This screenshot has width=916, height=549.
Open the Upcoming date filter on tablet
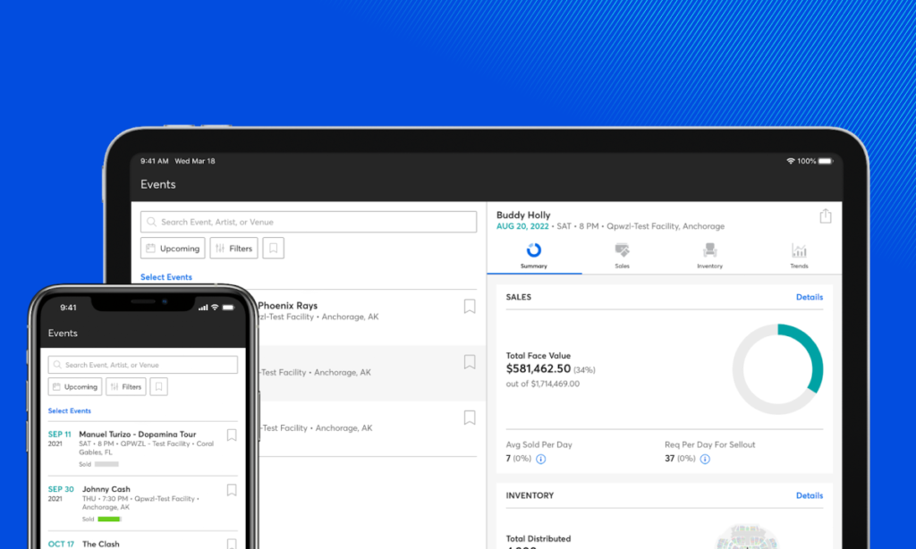pos(173,249)
